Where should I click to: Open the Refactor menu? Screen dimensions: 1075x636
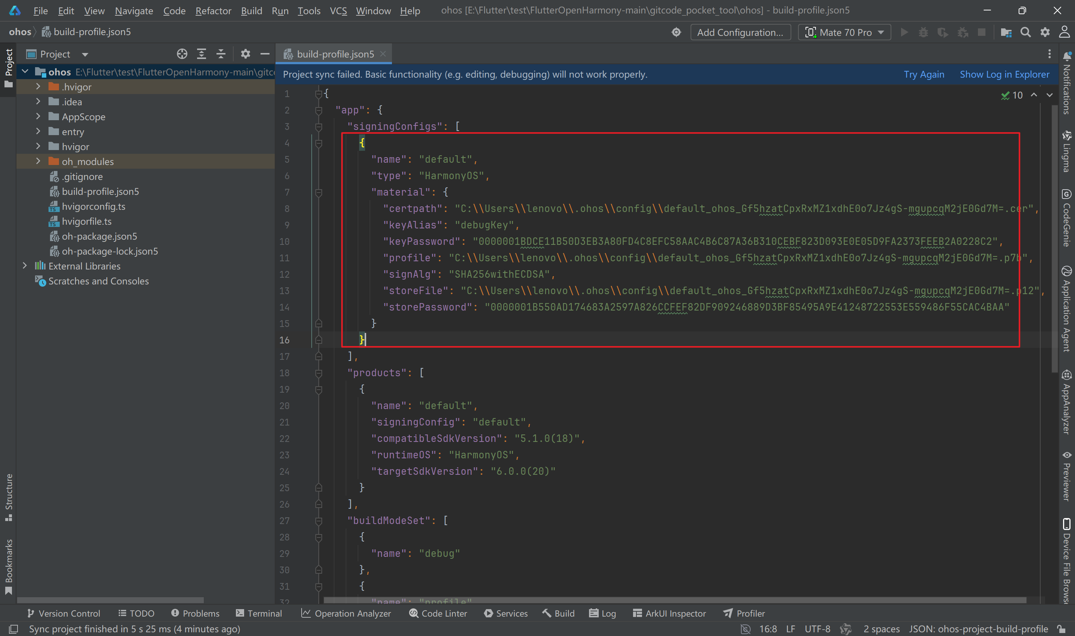click(x=213, y=11)
